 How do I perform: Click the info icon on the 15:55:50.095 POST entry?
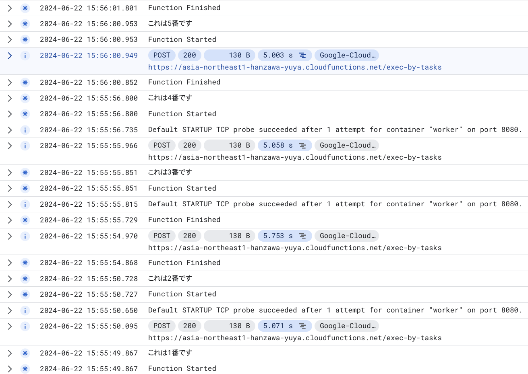(25, 326)
